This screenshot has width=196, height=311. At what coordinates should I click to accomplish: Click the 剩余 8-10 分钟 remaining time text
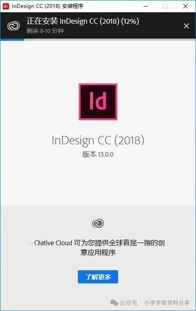[45, 31]
